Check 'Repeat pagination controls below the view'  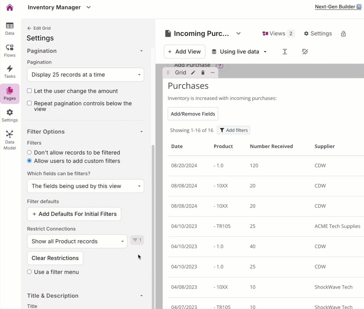29,103
